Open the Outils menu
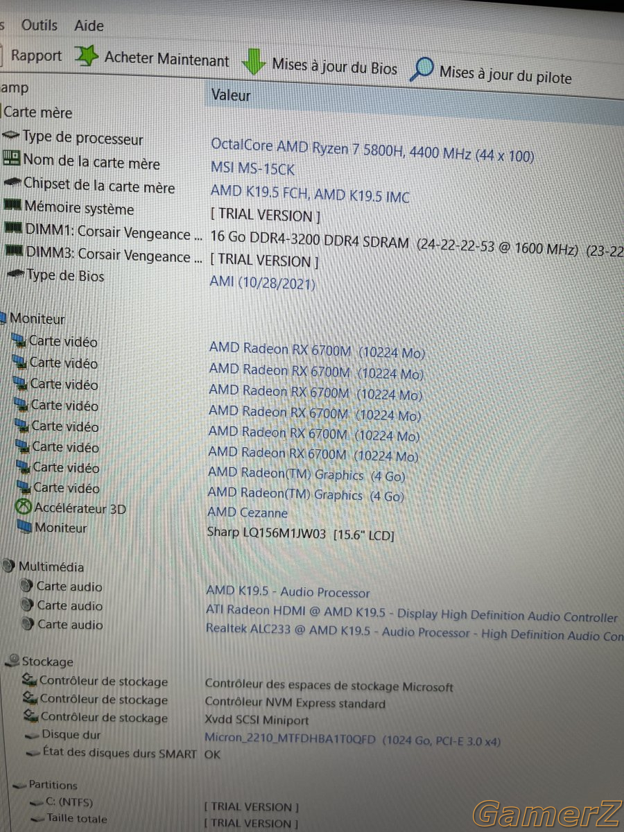The width and height of the screenshot is (624, 832). tap(40, 25)
